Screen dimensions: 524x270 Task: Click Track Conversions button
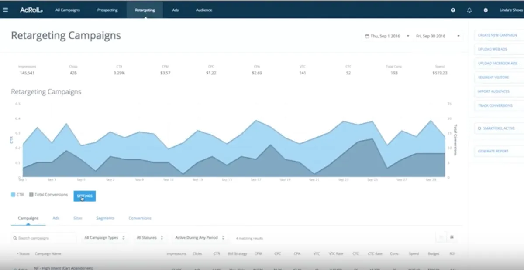pyautogui.click(x=499, y=105)
